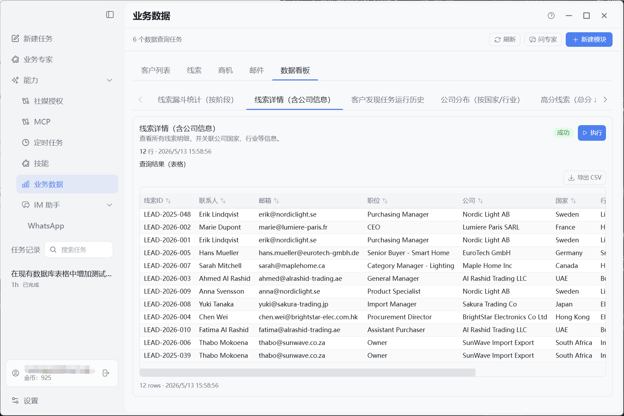This screenshot has width=624, height=416.
Task: Click the IM 助手 chat icon
Action: [x=26, y=205]
